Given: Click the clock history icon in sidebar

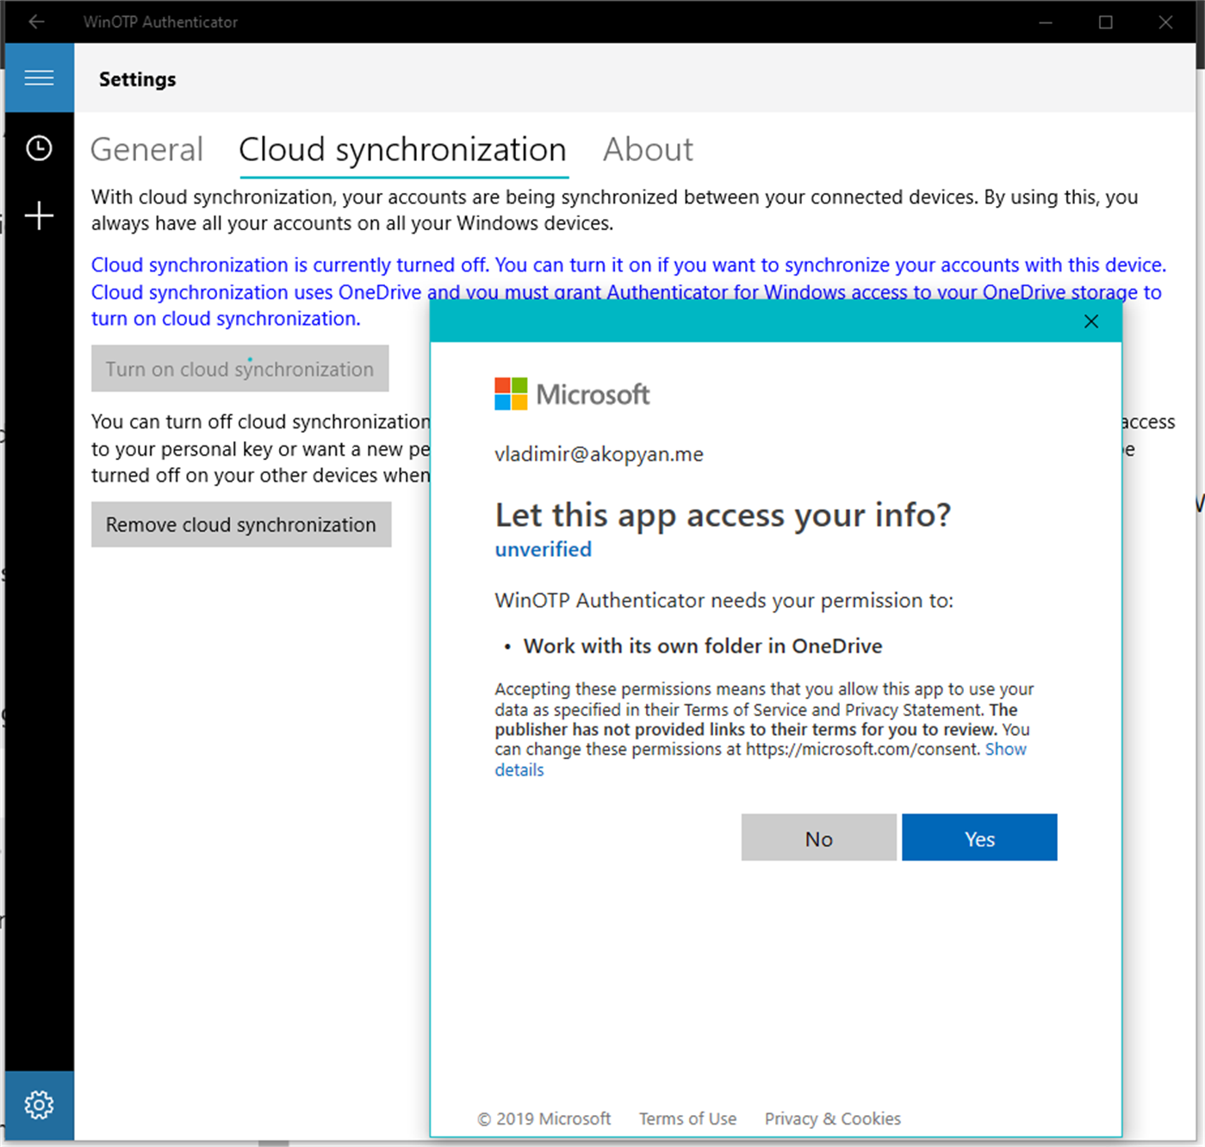Looking at the screenshot, I should [39, 146].
